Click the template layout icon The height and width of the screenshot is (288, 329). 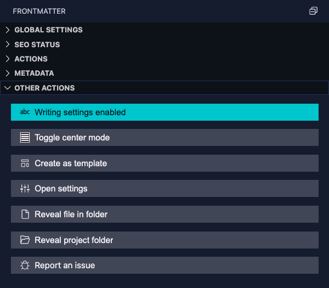coord(25,163)
